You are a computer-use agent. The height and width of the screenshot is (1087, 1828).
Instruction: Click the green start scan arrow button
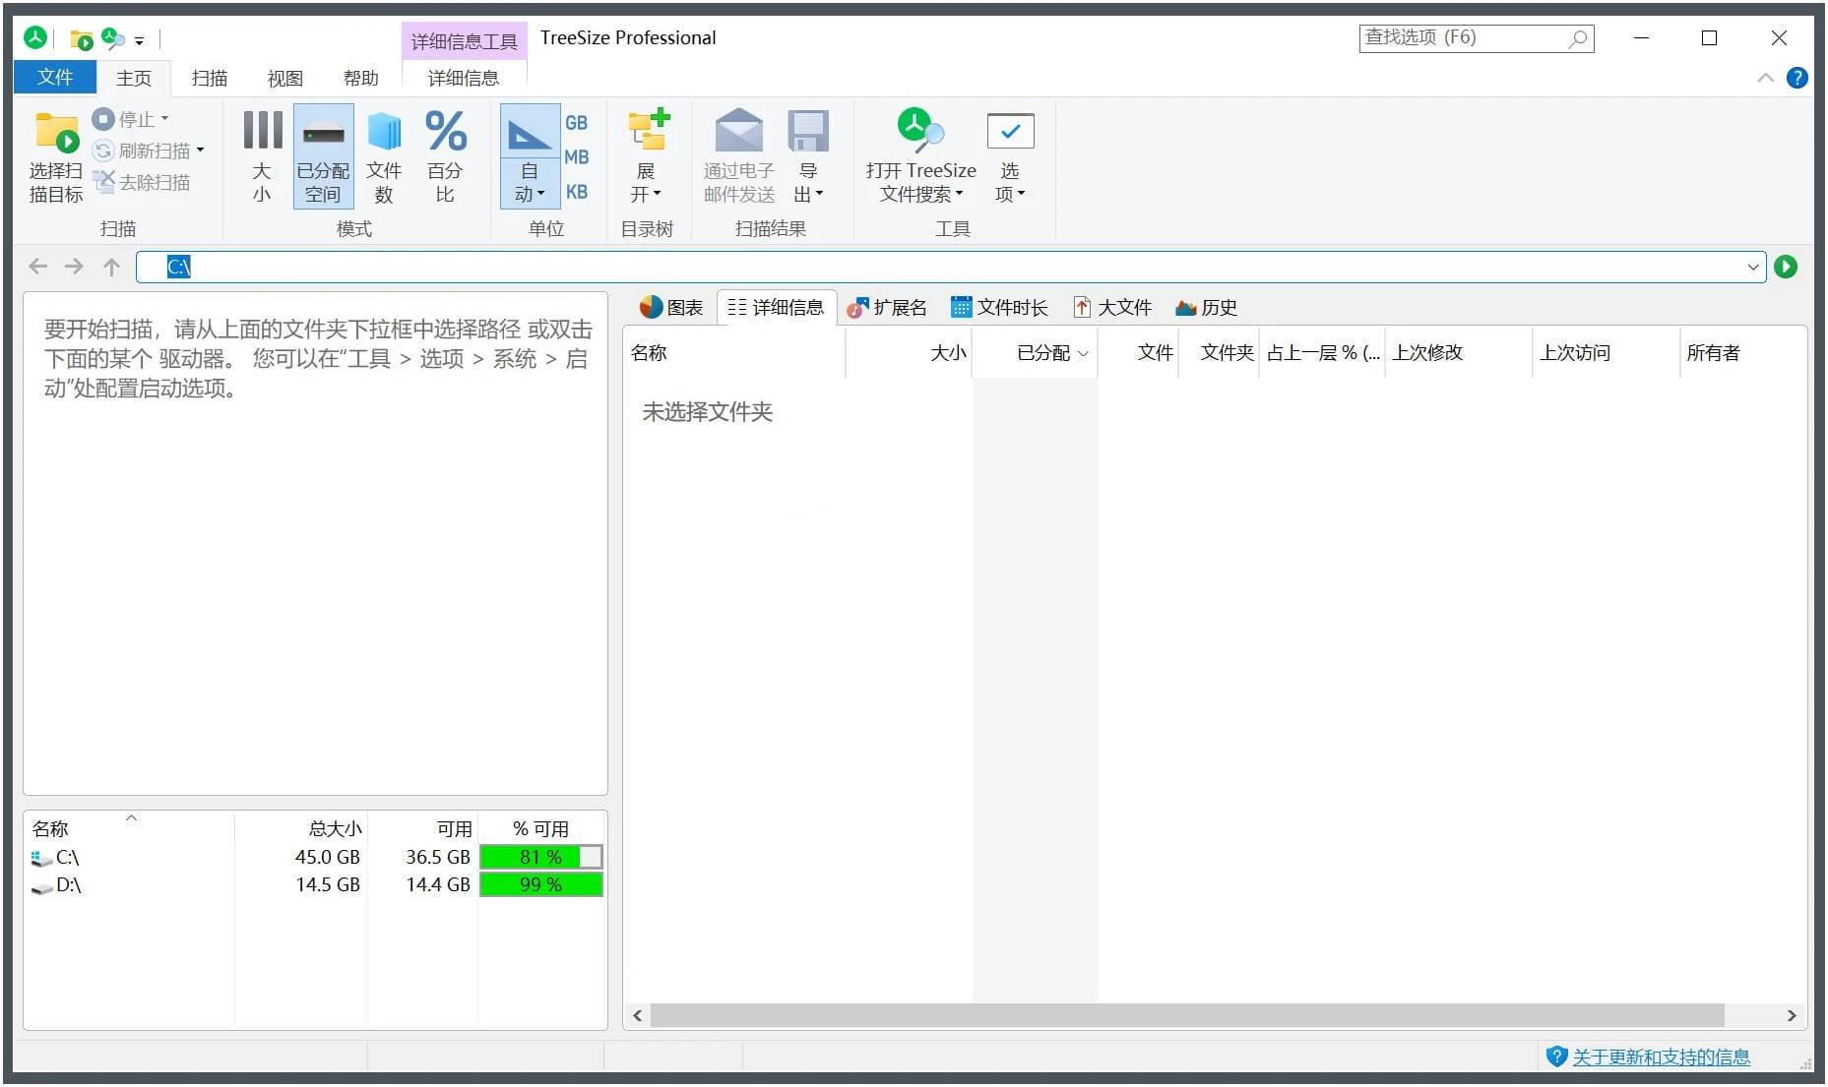[1787, 266]
